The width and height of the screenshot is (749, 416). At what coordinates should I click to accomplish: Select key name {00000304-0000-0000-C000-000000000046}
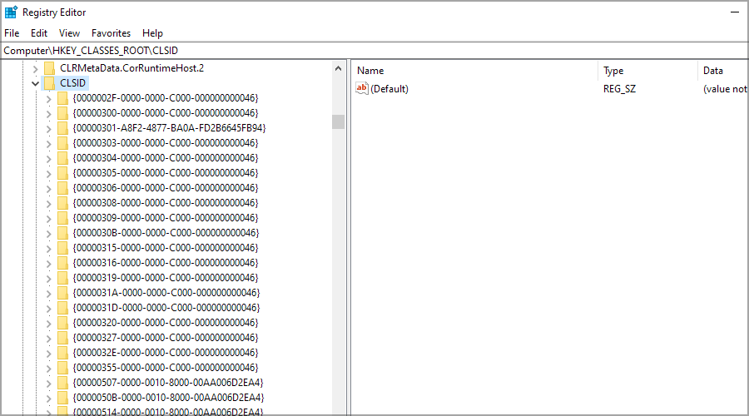pos(166,158)
